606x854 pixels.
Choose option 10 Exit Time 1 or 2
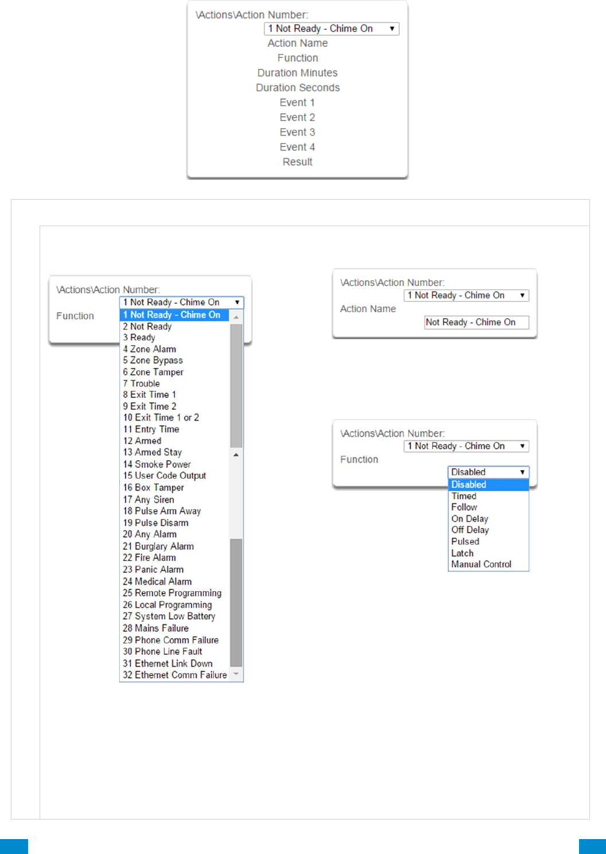(x=174, y=418)
